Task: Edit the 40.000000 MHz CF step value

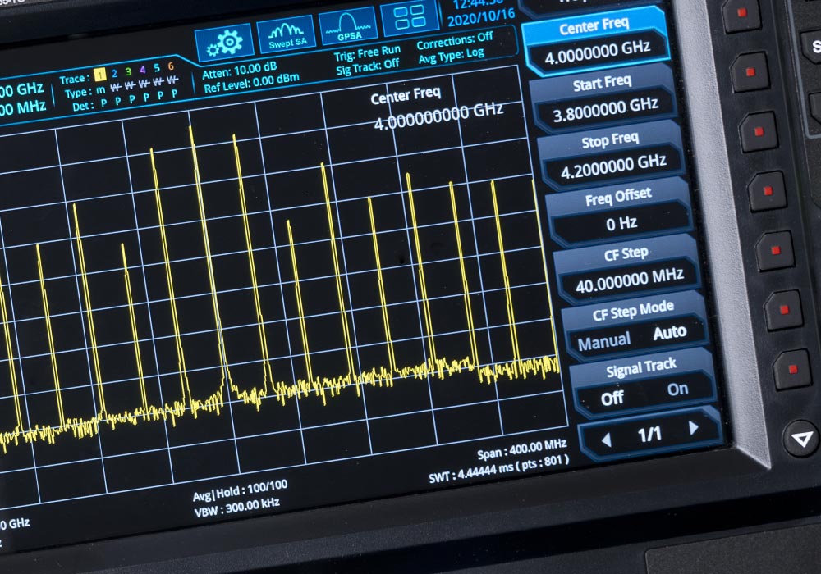Action: (x=630, y=280)
